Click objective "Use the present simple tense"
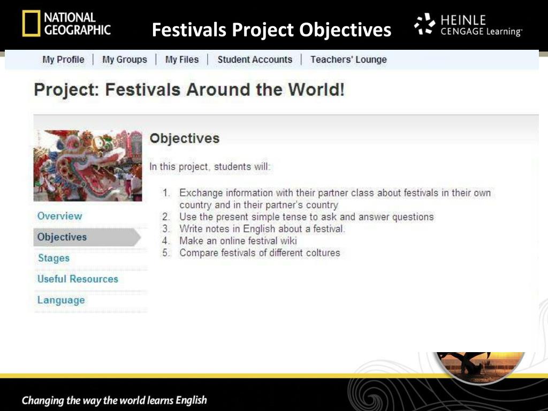The width and height of the screenshot is (548, 411). tap(307, 217)
